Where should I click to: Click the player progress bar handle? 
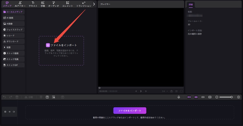100,88
